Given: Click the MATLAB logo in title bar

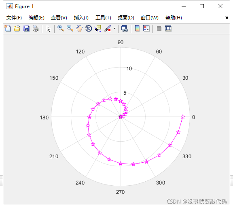Looking at the screenshot, I should coord(10,6).
